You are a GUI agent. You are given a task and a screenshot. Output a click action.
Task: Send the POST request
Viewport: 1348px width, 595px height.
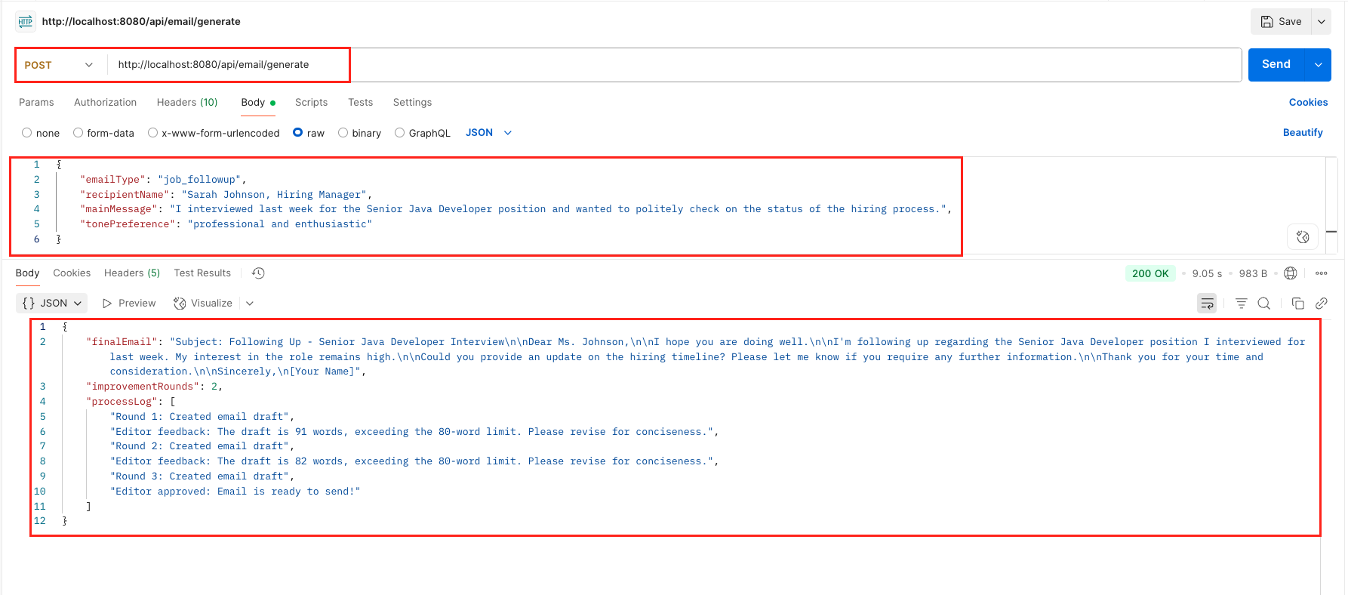(x=1276, y=65)
